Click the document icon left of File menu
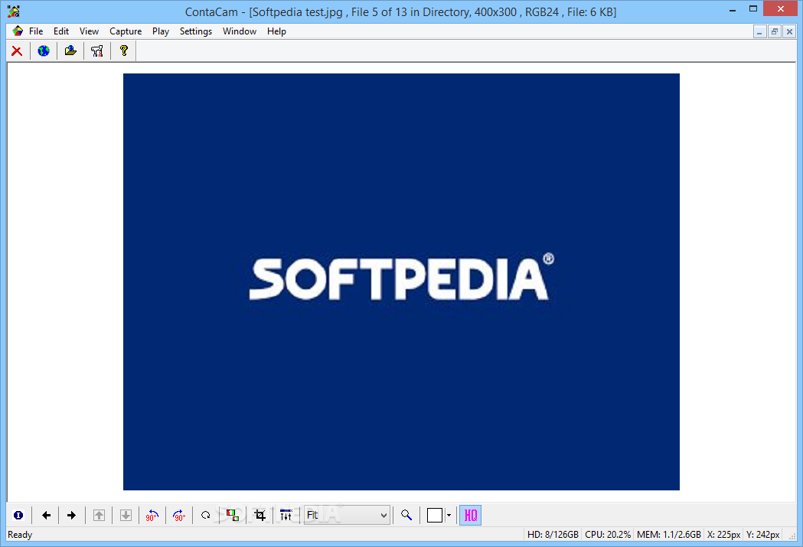 [x=18, y=31]
